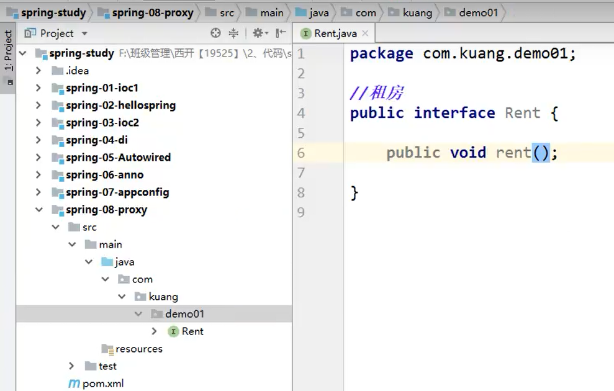
Task: Close the Rent.java editor tab
Action: [x=365, y=34]
